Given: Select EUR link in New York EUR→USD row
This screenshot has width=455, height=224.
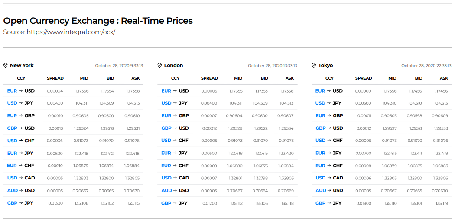Looking at the screenshot, I should [x=12, y=91].
